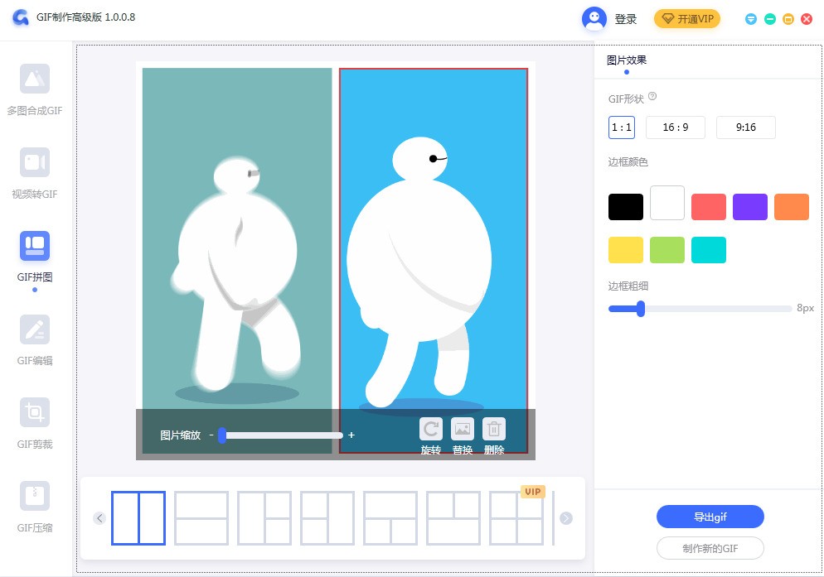Click the help icon beside GIF形状
This screenshot has width=824, height=577.
click(652, 95)
